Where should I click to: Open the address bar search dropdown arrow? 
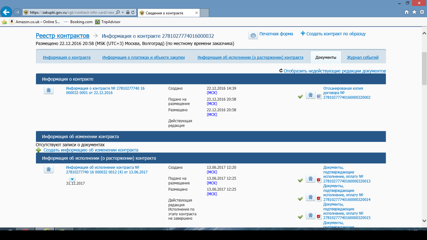pos(123,12)
